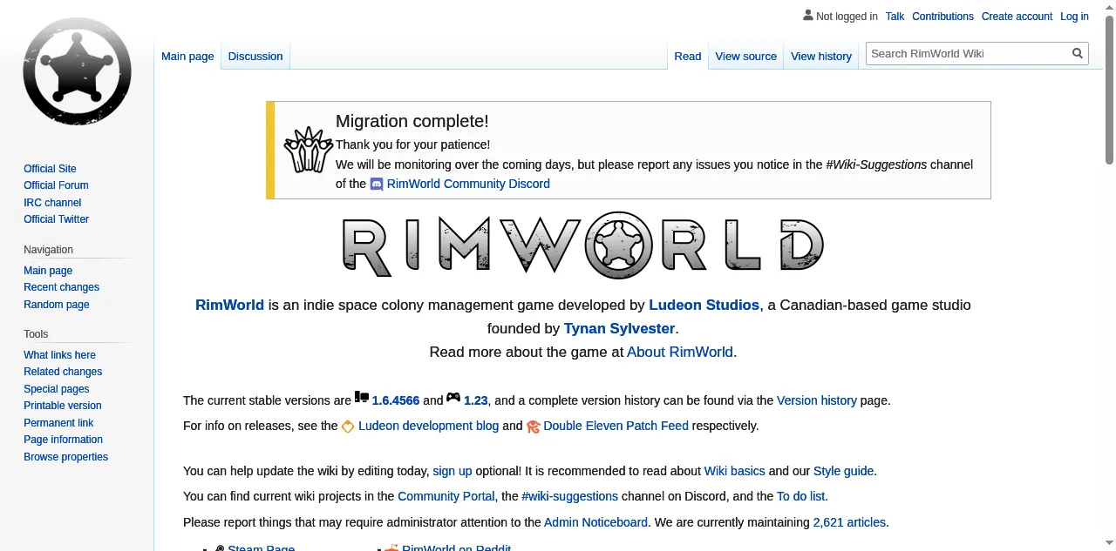Click the Discord icon in the migration notice
The height and width of the screenshot is (551, 1116).
[377, 184]
